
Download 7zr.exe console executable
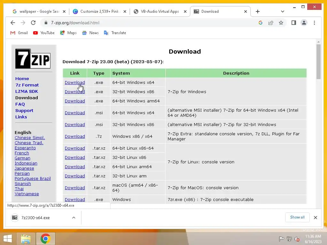[75, 200]
